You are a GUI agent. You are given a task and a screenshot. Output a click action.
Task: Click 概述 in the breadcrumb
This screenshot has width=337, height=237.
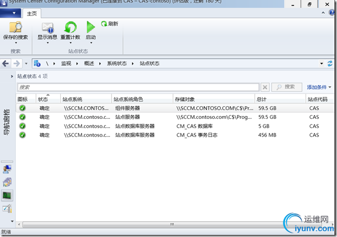pos(89,63)
